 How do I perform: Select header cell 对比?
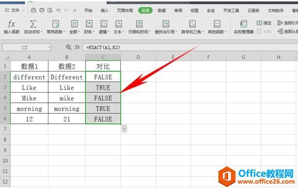pos(103,66)
